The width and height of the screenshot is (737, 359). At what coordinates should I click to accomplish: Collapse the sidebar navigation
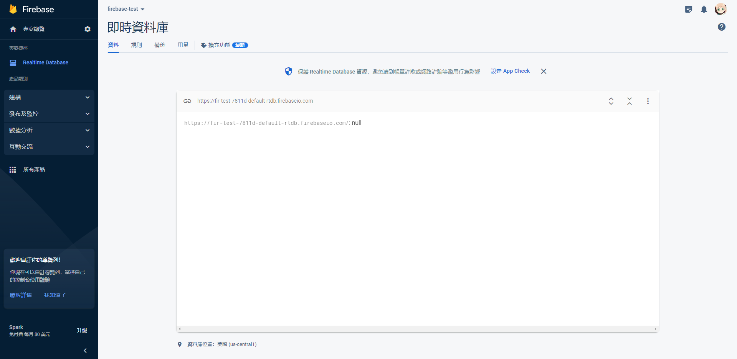tap(85, 351)
